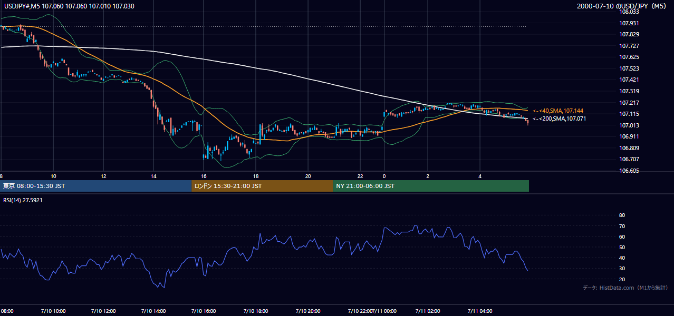Click RSI scale value 40
The height and width of the screenshot is (316, 674).
(622, 258)
